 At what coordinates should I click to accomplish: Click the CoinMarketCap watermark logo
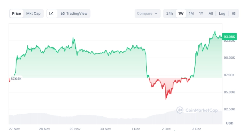click(197, 110)
